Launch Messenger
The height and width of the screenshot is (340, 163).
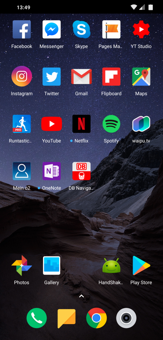pos(52,29)
